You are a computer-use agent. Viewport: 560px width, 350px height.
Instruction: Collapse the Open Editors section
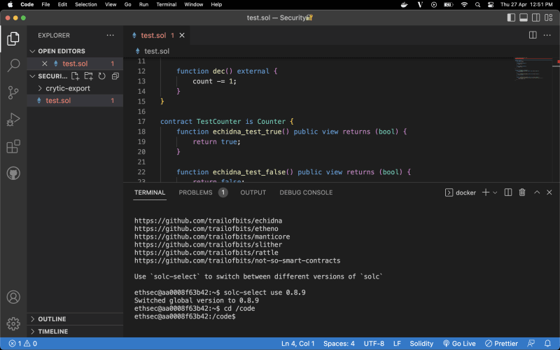click(75, 51)
